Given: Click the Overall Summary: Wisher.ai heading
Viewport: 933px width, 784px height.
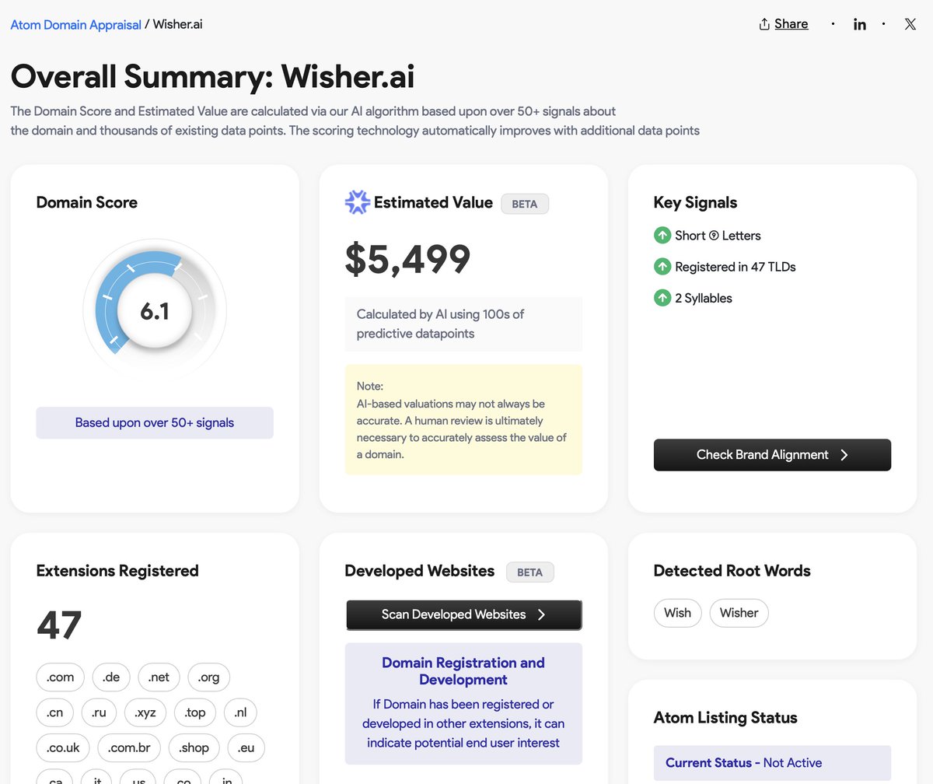Looking at the screenshot, I should coord(212,76).
